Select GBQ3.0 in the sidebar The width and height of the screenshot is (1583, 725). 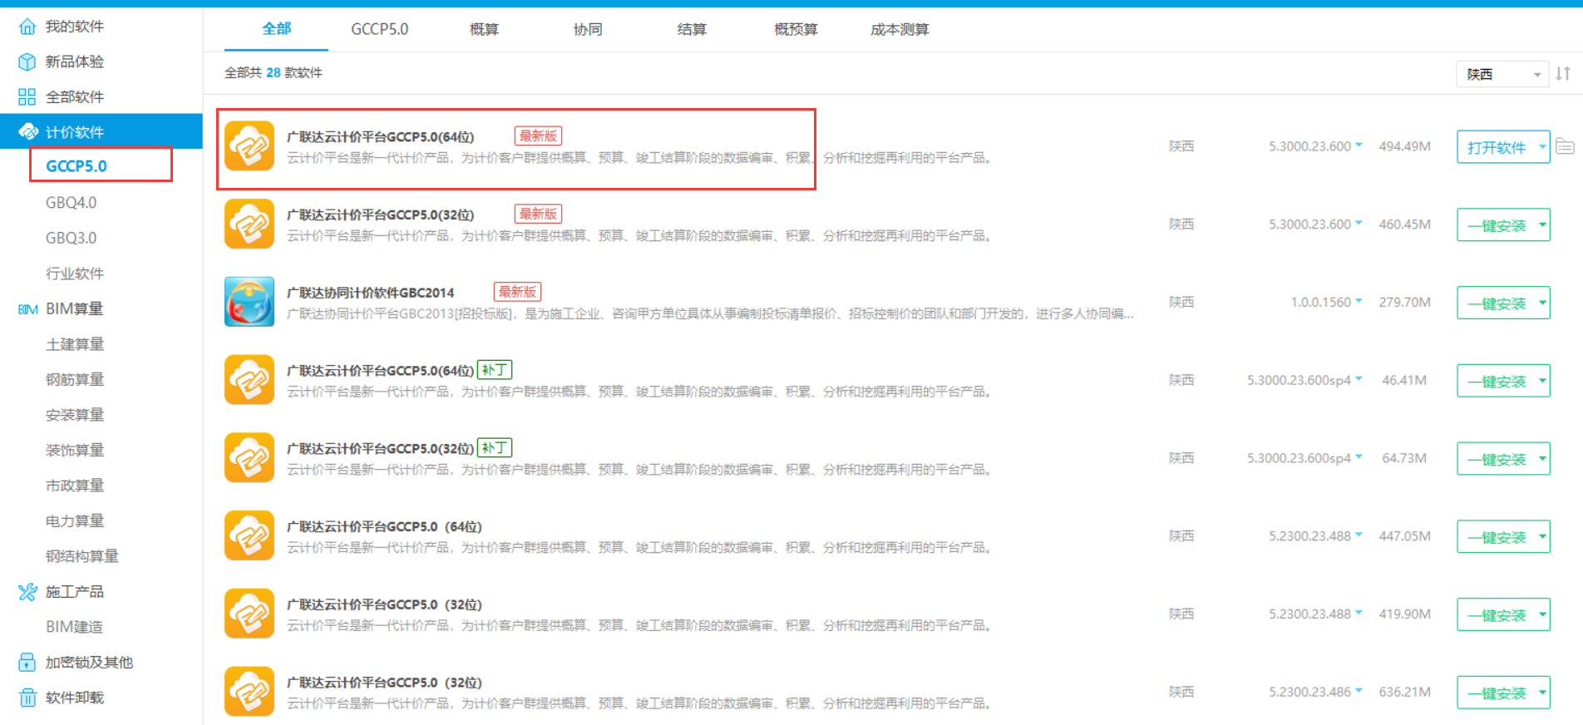point(72,238)
